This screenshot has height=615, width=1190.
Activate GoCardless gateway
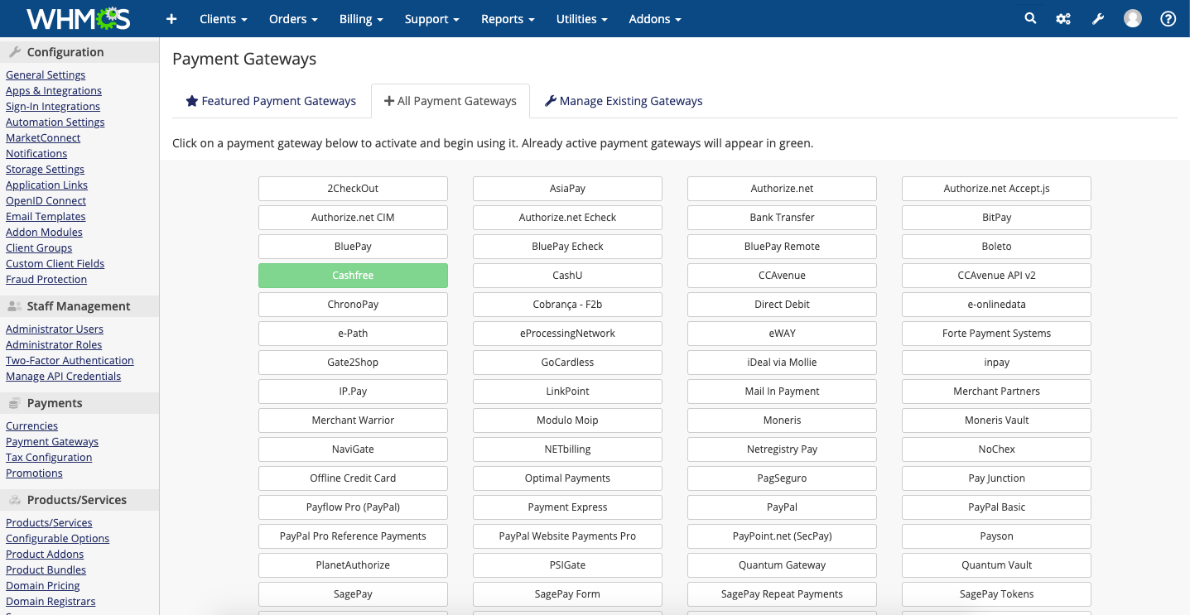click(x=567, y=363)
